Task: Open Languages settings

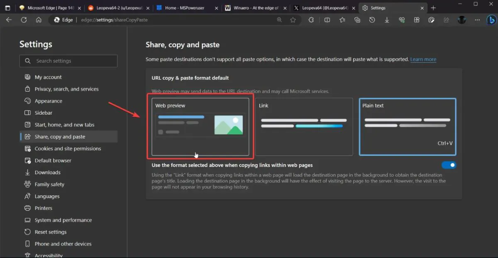Action: (68, 196)
